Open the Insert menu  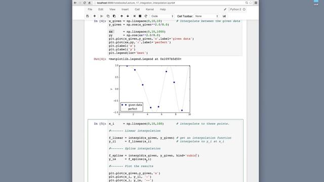[x=125, y=9]
